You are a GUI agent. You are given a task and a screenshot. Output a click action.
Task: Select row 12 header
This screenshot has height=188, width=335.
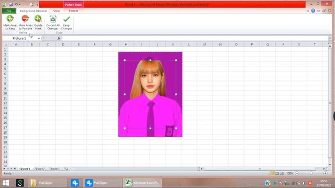tap(5, 103)
